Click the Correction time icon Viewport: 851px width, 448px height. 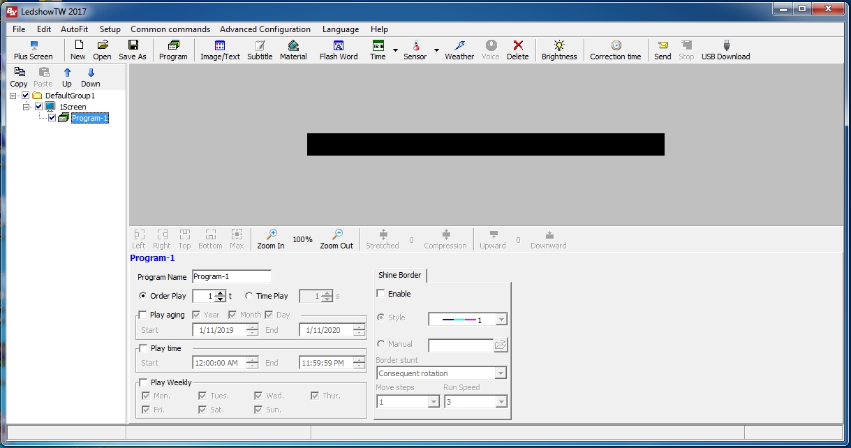point(615,50)
